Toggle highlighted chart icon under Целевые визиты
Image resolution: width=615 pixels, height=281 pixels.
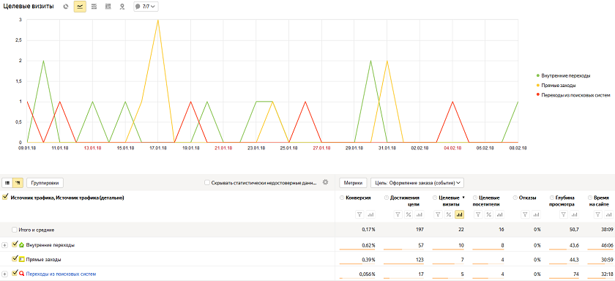coord(460,214)
